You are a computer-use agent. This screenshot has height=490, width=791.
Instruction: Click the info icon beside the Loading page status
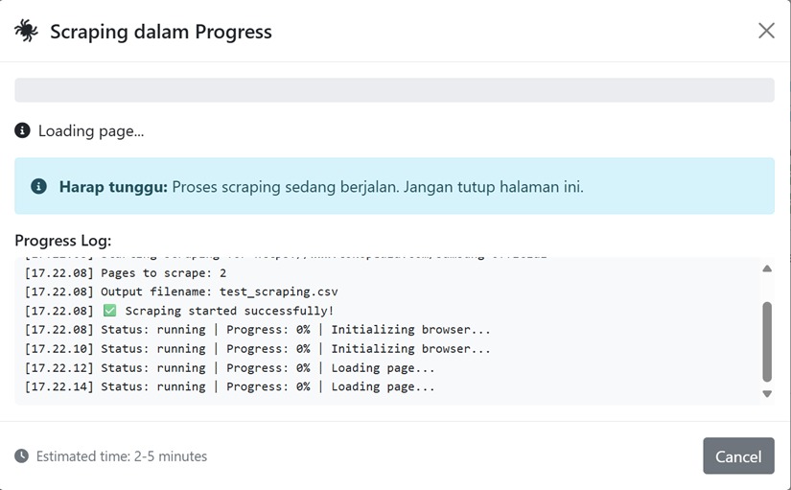pyautogui.click(x=23, y=130)
